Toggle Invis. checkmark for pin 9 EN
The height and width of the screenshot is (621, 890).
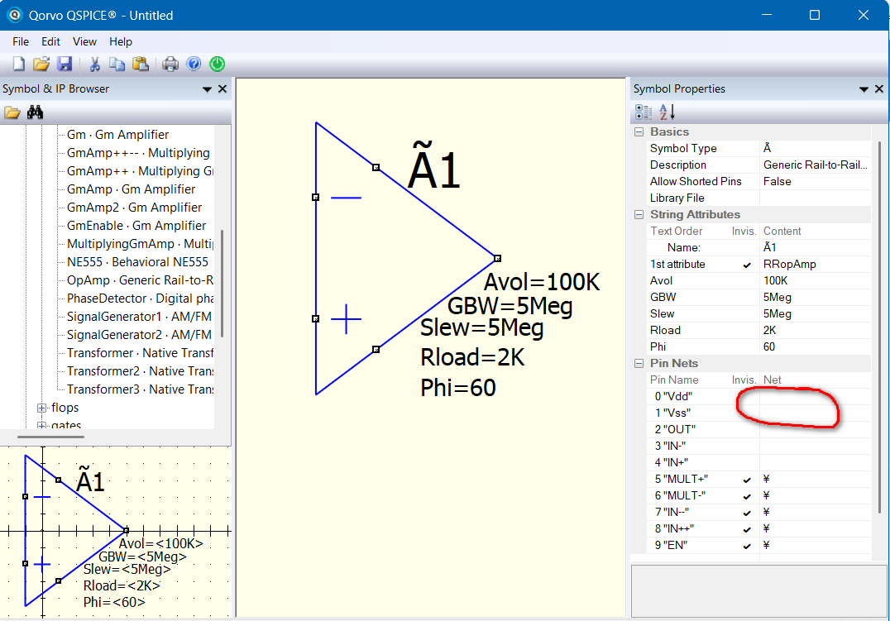tap(747, 546)
